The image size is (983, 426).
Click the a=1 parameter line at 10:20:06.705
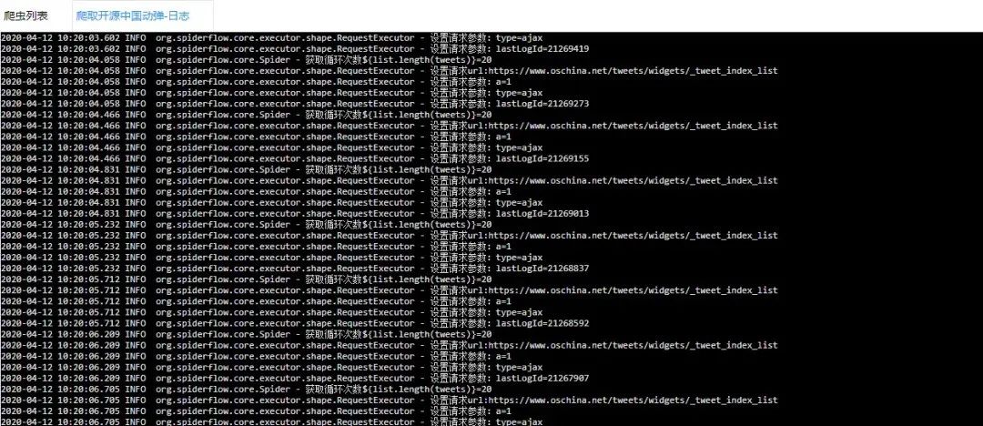pyautogui.click(x=256, y=411)
